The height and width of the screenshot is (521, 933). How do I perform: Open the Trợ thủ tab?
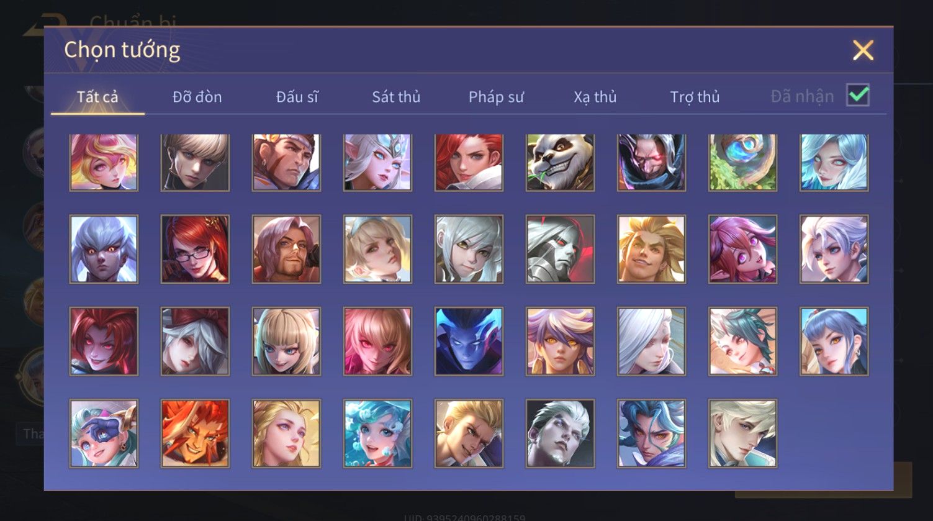click(695, 97)
